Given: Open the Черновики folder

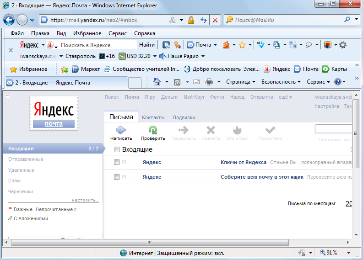Looking at the screenshot, I should click(21, 191).
